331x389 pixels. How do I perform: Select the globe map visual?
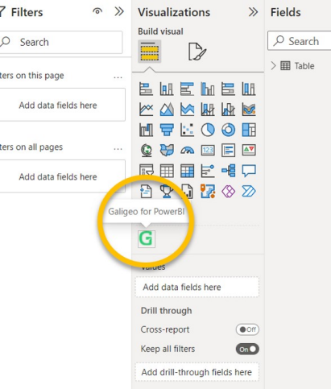tap(146, 150)
